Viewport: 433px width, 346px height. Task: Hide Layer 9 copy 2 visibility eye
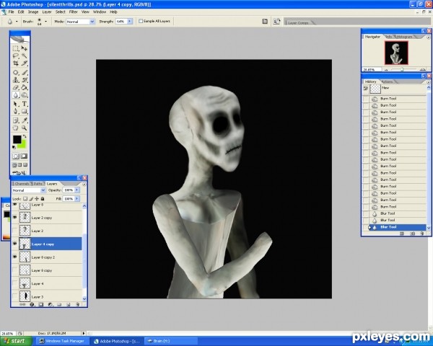coord(15,257)
